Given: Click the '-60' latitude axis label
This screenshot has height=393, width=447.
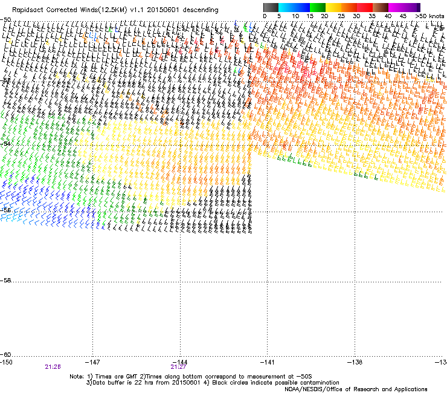Looking at the screenshot, I should point(5,354).
